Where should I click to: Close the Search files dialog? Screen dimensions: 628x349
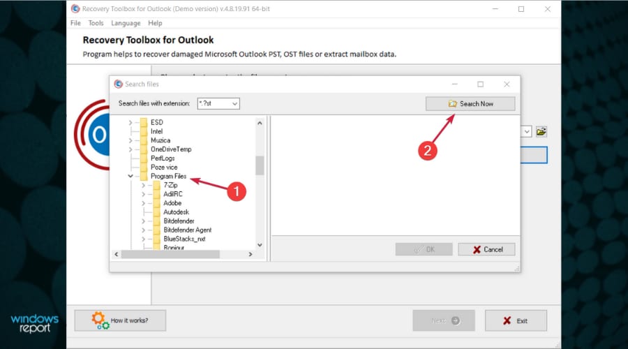tap(507, 84)
